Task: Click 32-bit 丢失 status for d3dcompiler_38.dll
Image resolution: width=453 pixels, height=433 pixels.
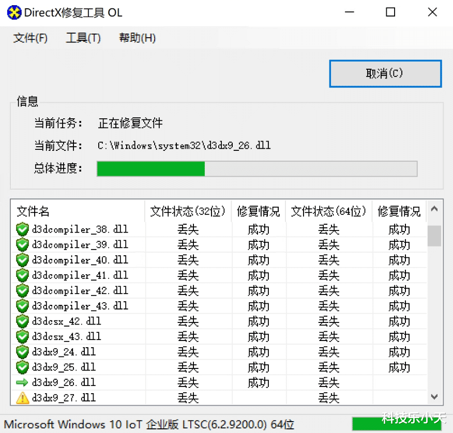Action: pos(188,230)
